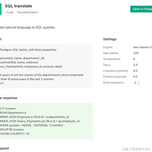The image size is (152, 152).
Task: Click the Presence penalty value 0.0
Action: point(135,77)
